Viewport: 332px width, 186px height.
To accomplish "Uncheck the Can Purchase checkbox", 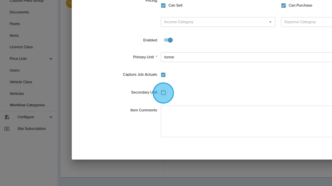I will (283, 5).
